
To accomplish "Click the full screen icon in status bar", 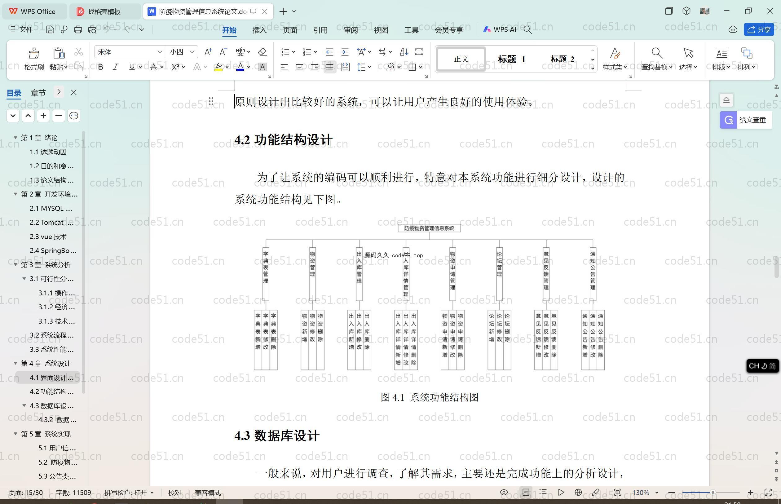I will (768, 492).
